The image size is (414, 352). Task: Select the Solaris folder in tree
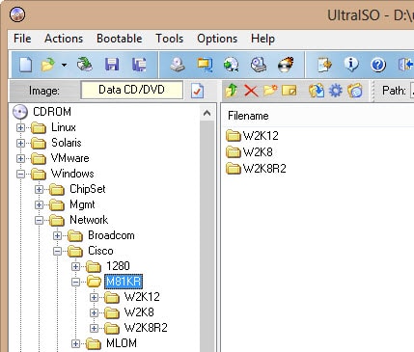67,143
